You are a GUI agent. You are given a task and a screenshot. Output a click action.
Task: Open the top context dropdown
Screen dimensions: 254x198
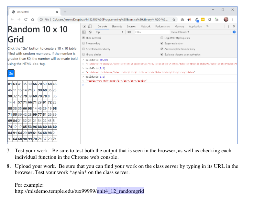pos(109,32)
